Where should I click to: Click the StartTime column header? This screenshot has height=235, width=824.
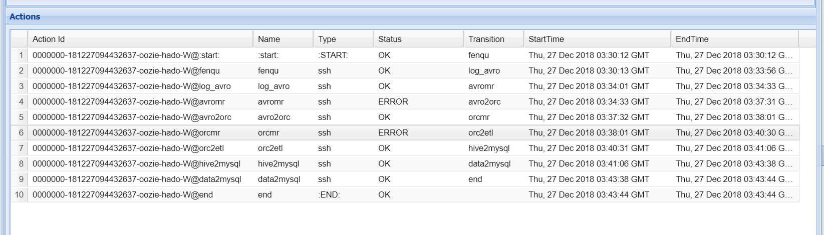coord(546,39)
